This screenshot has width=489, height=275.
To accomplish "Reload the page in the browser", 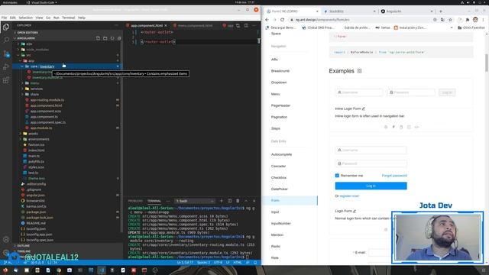I will pos(282,20).
